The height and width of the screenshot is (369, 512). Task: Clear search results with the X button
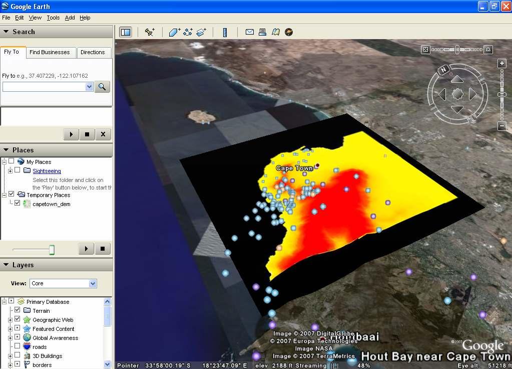pos(103,134)
